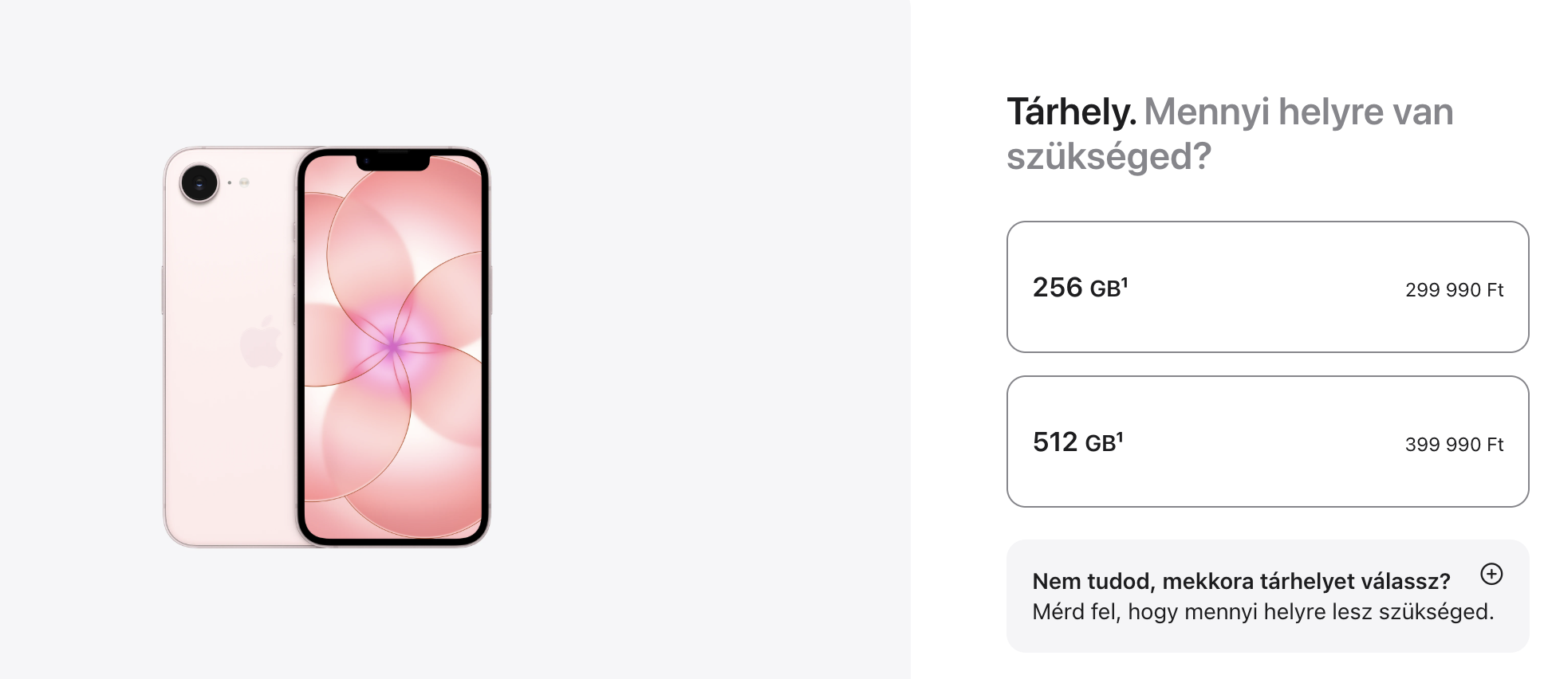Click the flash dot beside the rear camera
This screenshot has height=679, width=1552.
[244, 183]
